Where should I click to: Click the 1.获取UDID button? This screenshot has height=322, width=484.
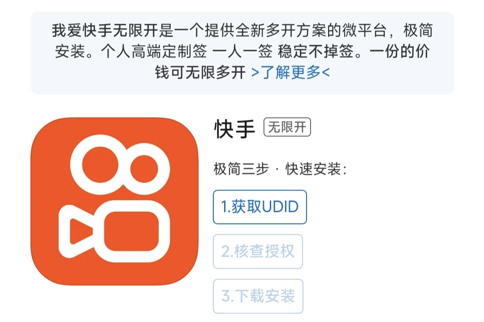point(260,207)
